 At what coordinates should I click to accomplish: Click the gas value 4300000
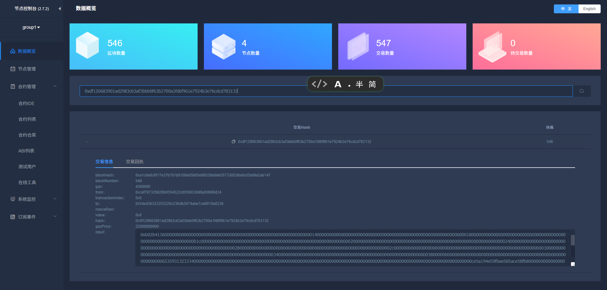tap(143, 187)
